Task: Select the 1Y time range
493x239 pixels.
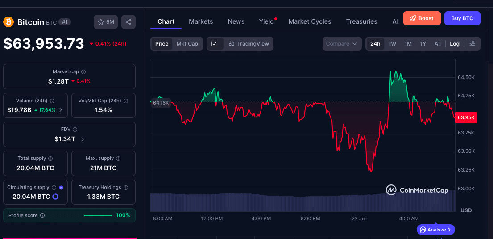Action: point(423,44)
